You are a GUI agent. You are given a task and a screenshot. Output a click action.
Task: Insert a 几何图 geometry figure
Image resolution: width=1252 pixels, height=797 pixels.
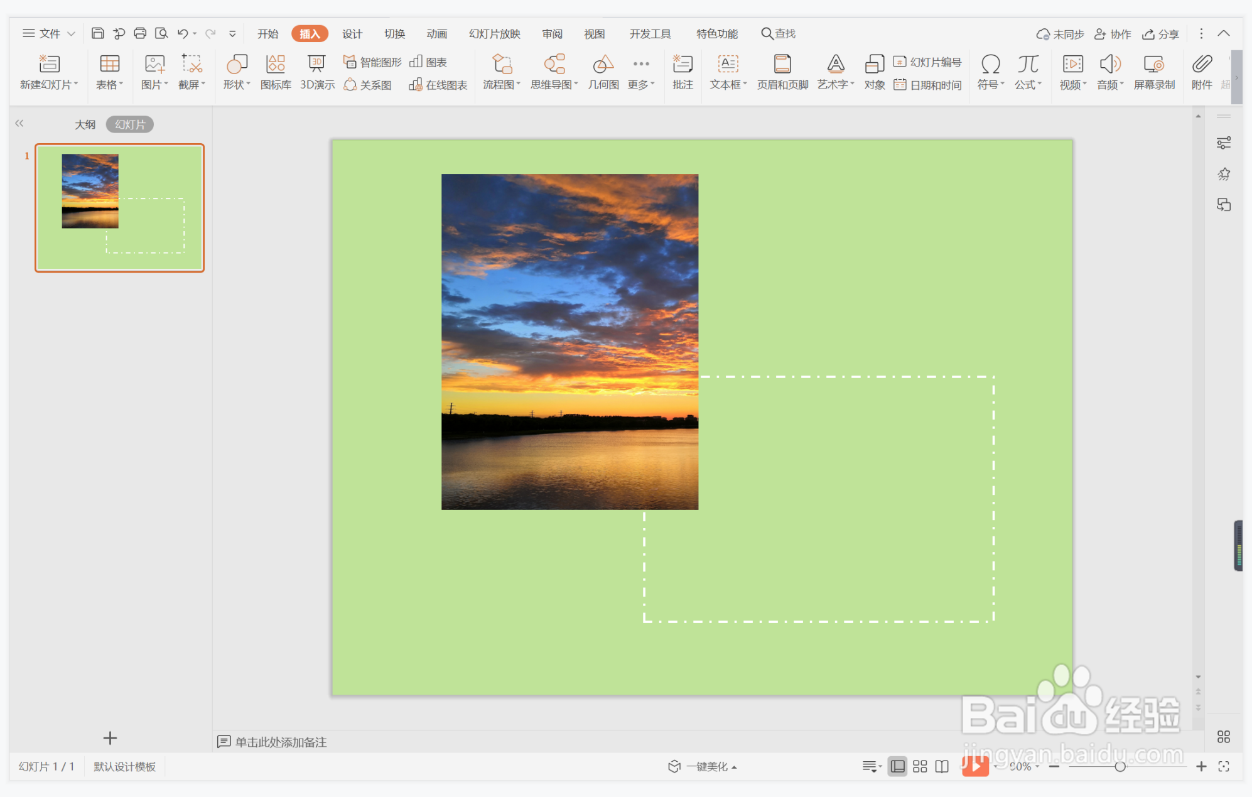click(603, 72)
